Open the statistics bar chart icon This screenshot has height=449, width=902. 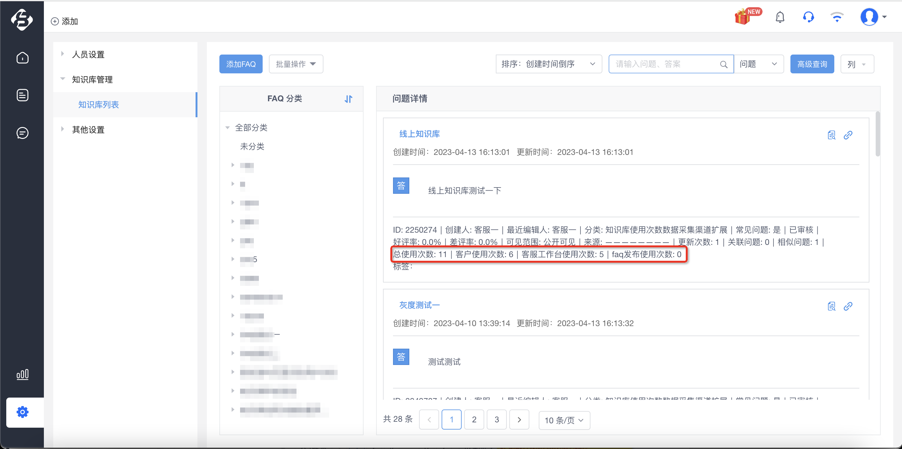(x=23, y=374)
